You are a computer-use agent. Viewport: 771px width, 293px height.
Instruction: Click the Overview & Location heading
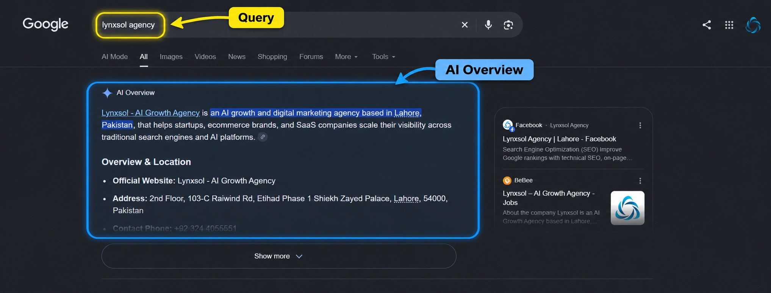(146, 162)
